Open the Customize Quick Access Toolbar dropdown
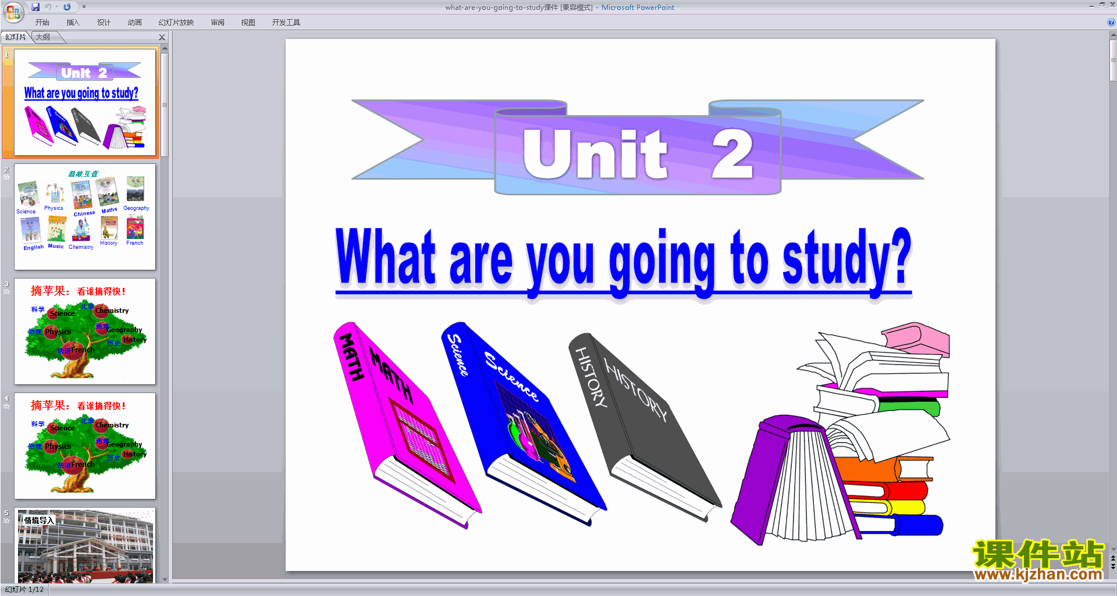Image resolution: width=1117 pixels, height=596 pixels. [x=84, y=7]
